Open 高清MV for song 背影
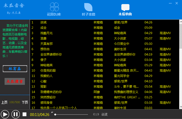The height and width of the screenshot is (119, 182). (x=165, y=87)
